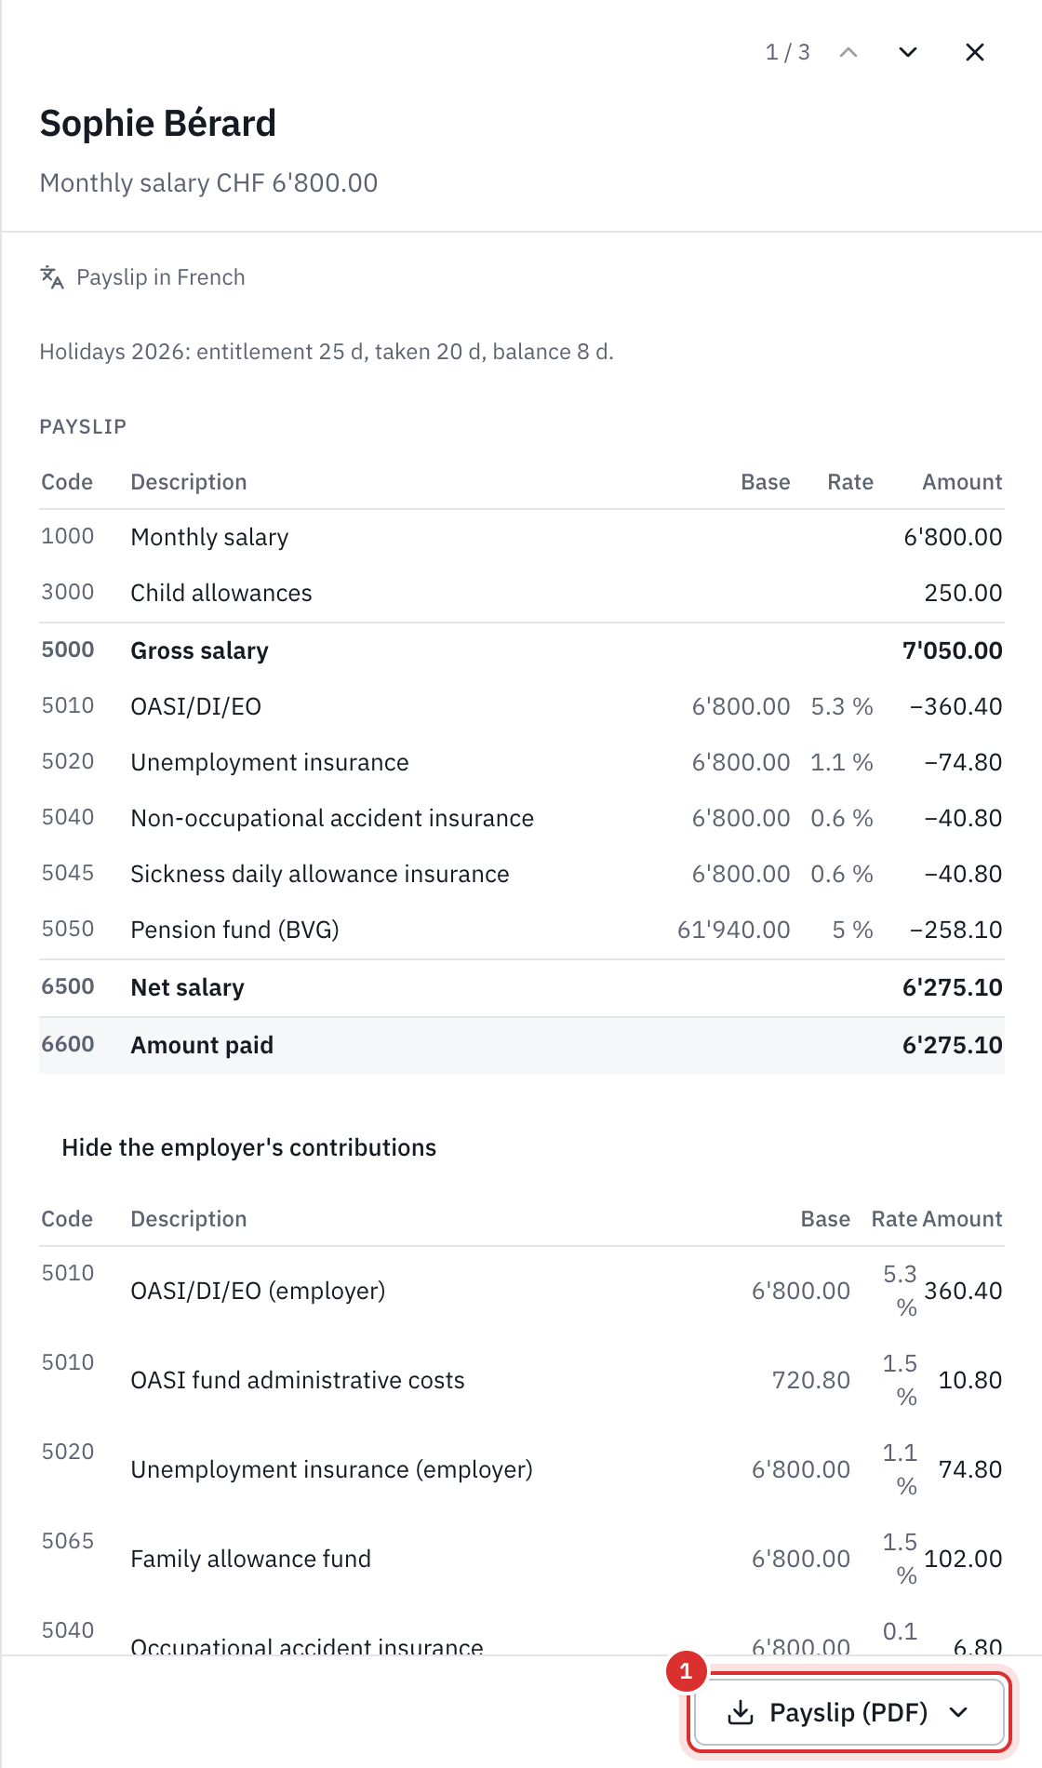This screenshot has width=1042, height=1768.
Task: Click the Family allowance fund amount 102.00
Action: 963,1559
